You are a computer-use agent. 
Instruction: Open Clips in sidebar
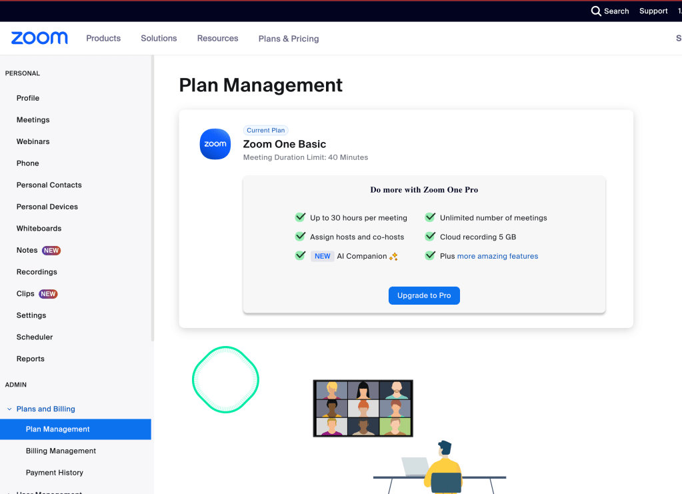coord(25,294)
